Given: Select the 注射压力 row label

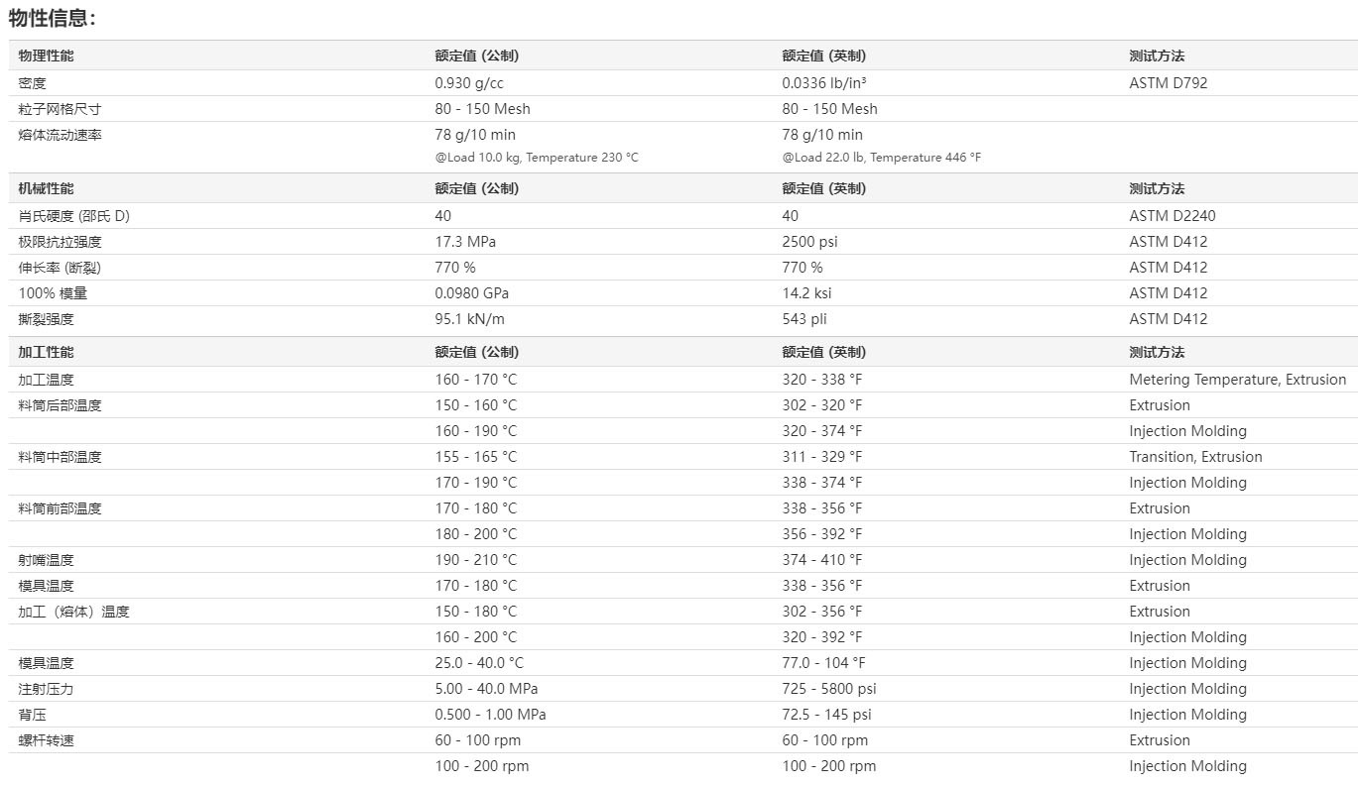Looking at the screenshot, I should (46, 689).
